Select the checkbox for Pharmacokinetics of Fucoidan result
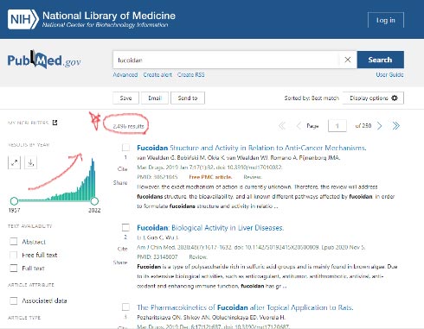Viewport: 424px width, 329px height. tap(125, 307)
